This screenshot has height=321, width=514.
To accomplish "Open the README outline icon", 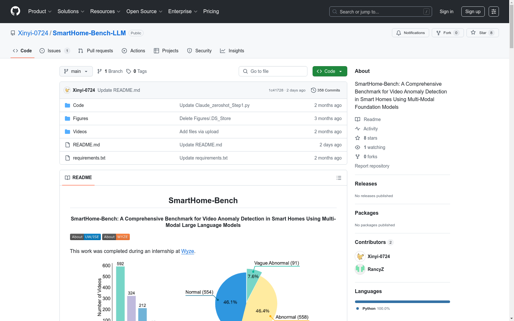I will pyautogui.click(x=339, y=178).
